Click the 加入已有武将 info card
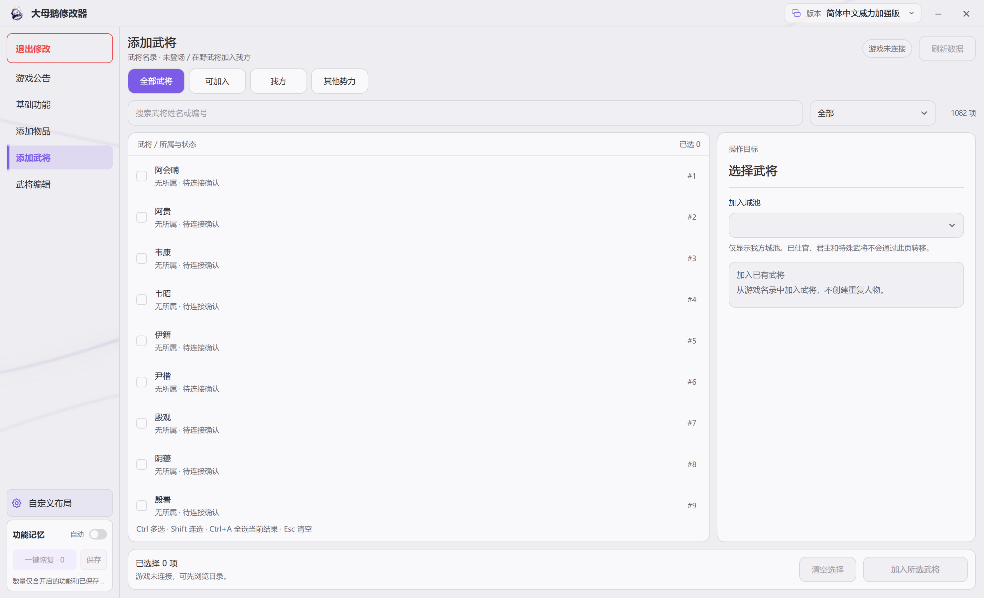 pyautogui.click(x=846, y=285)
